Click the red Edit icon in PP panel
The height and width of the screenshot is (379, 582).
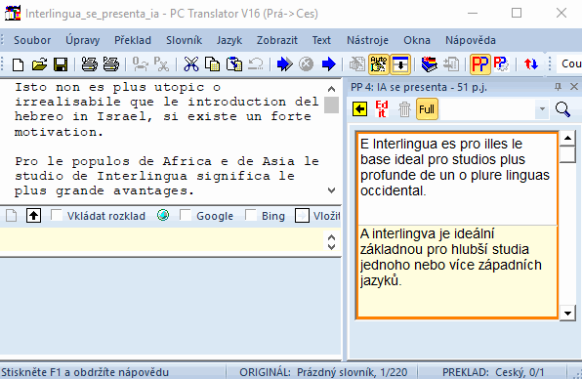(382, 109)
